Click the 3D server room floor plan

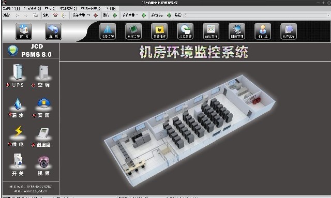pos(189,130)
